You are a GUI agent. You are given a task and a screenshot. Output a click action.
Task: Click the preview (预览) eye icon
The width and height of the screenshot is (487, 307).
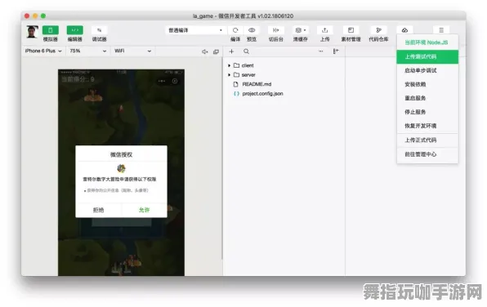(x=252, y=30)
